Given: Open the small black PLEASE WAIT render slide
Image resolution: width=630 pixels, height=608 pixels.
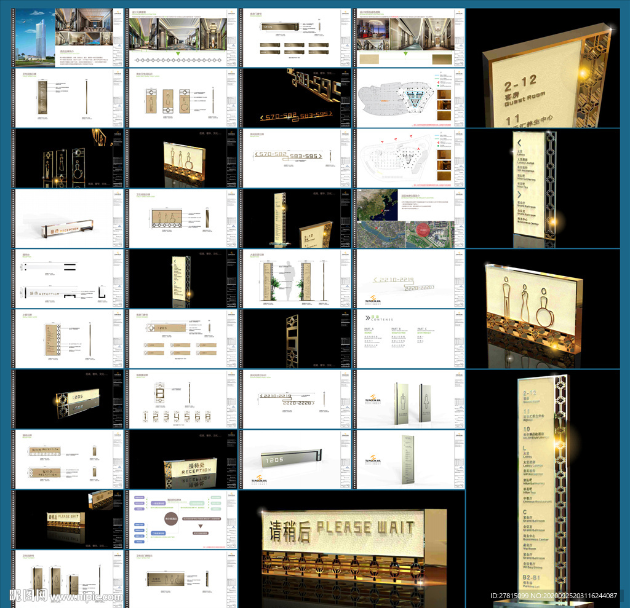Looking at the screenshot, I should 68,519.
